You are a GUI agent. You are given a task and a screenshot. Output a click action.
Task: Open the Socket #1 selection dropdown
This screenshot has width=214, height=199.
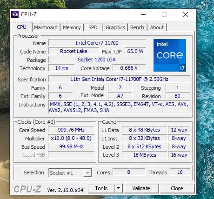coord(70,172)
